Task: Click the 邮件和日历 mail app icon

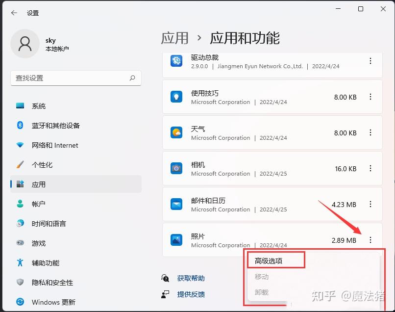Action: (x=176, y=204)
